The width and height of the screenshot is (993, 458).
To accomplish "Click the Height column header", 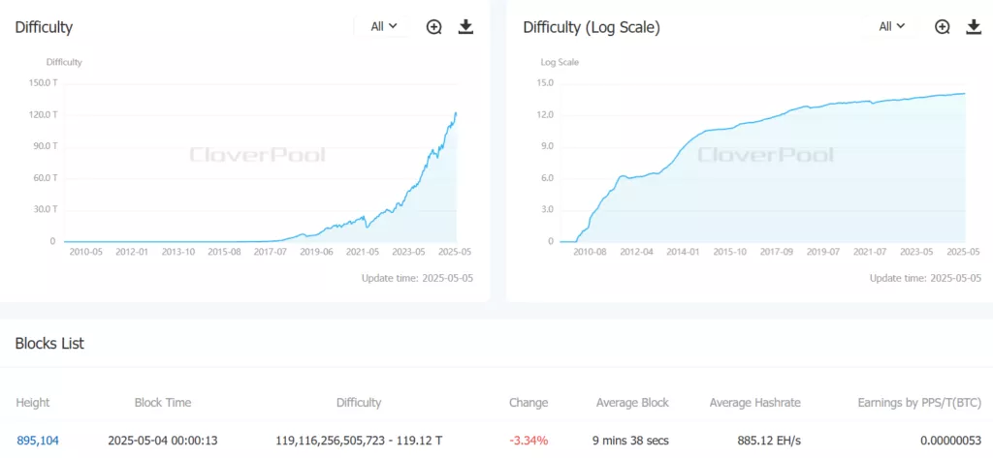I will 33,403.
